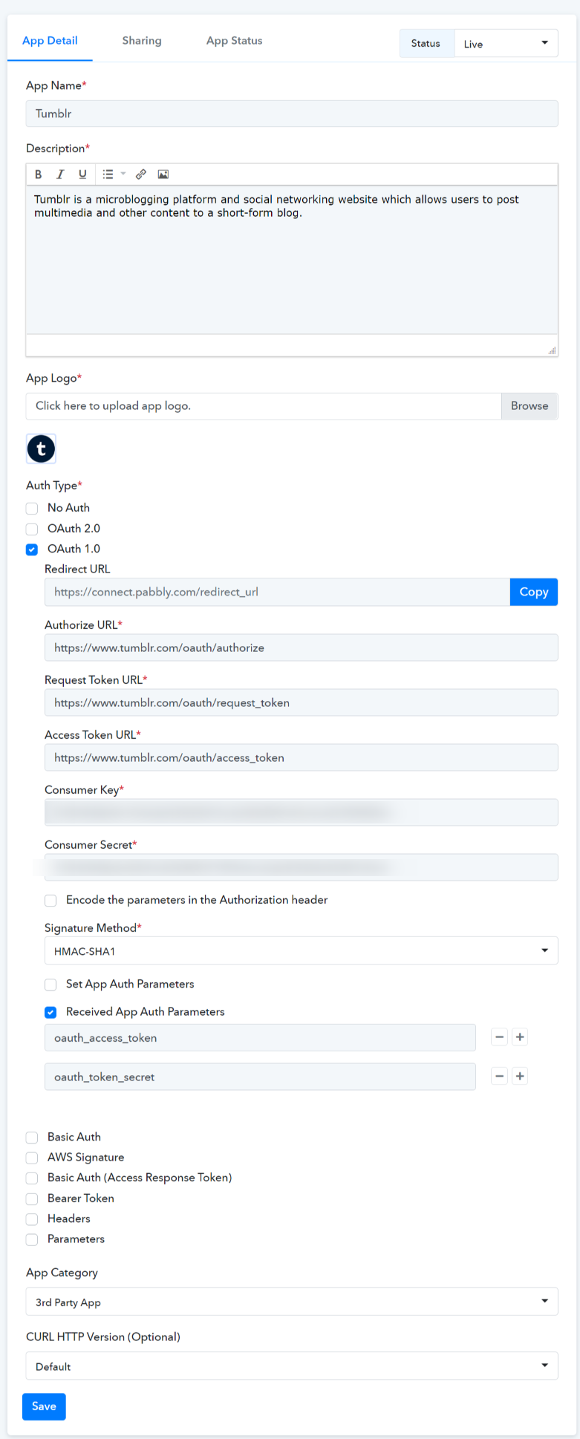Image resolution: width=580 pixels, height=1439 pixels.
Task: Switch to the App Detail tab
Action: click(x=50, y=41)
